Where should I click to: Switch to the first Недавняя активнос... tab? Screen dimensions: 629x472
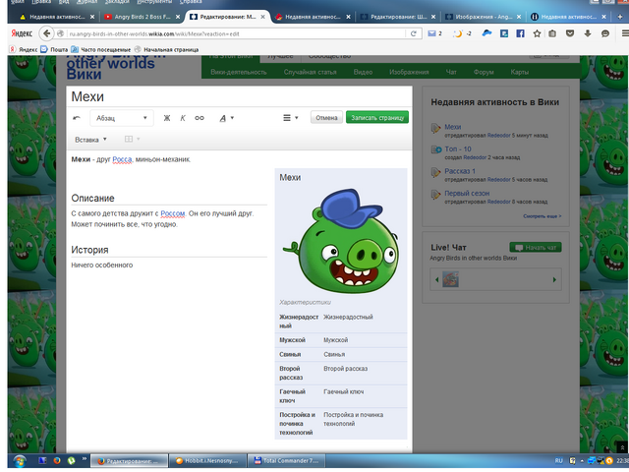click(x=57, y=17)
